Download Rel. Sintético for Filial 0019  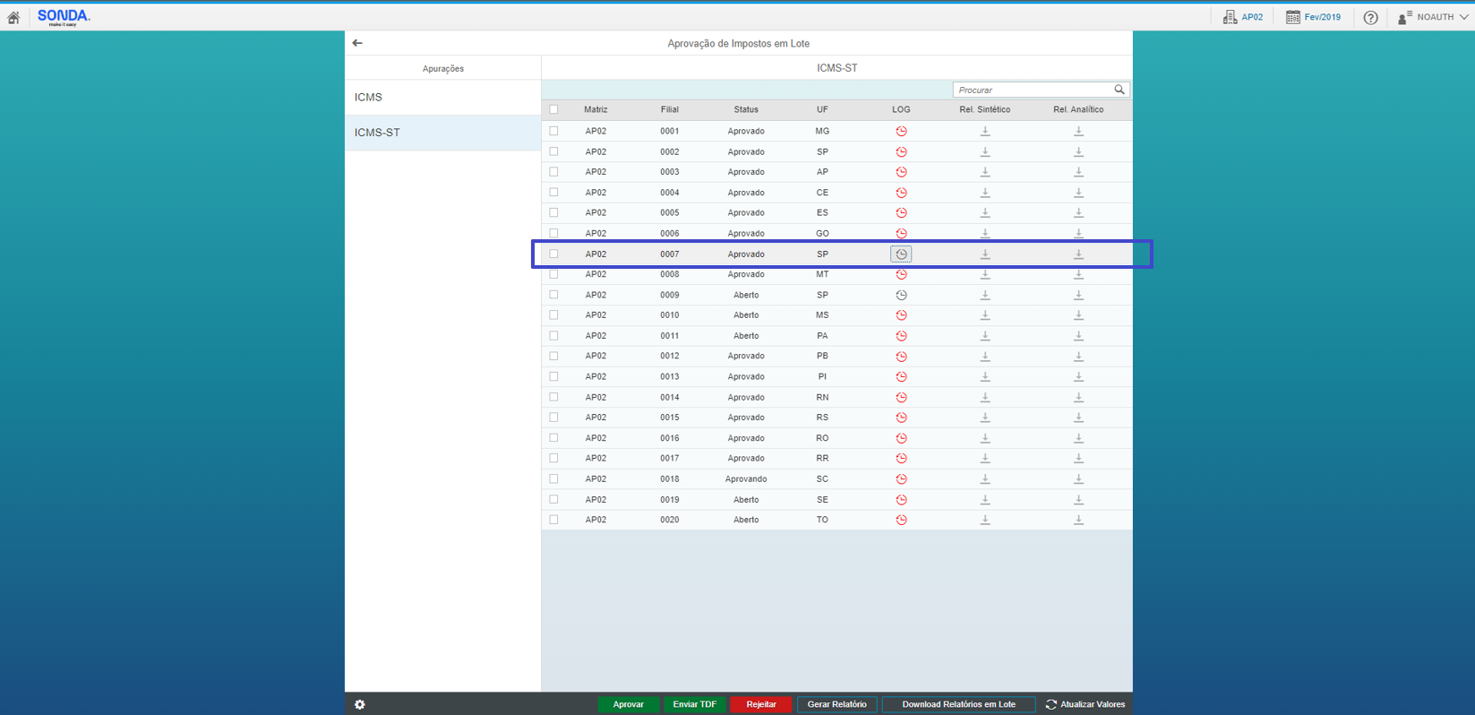tap(985, 499)
